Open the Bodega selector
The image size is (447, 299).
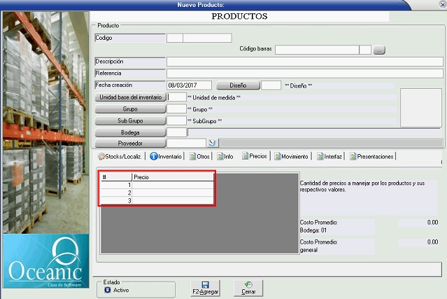[130, 132]
